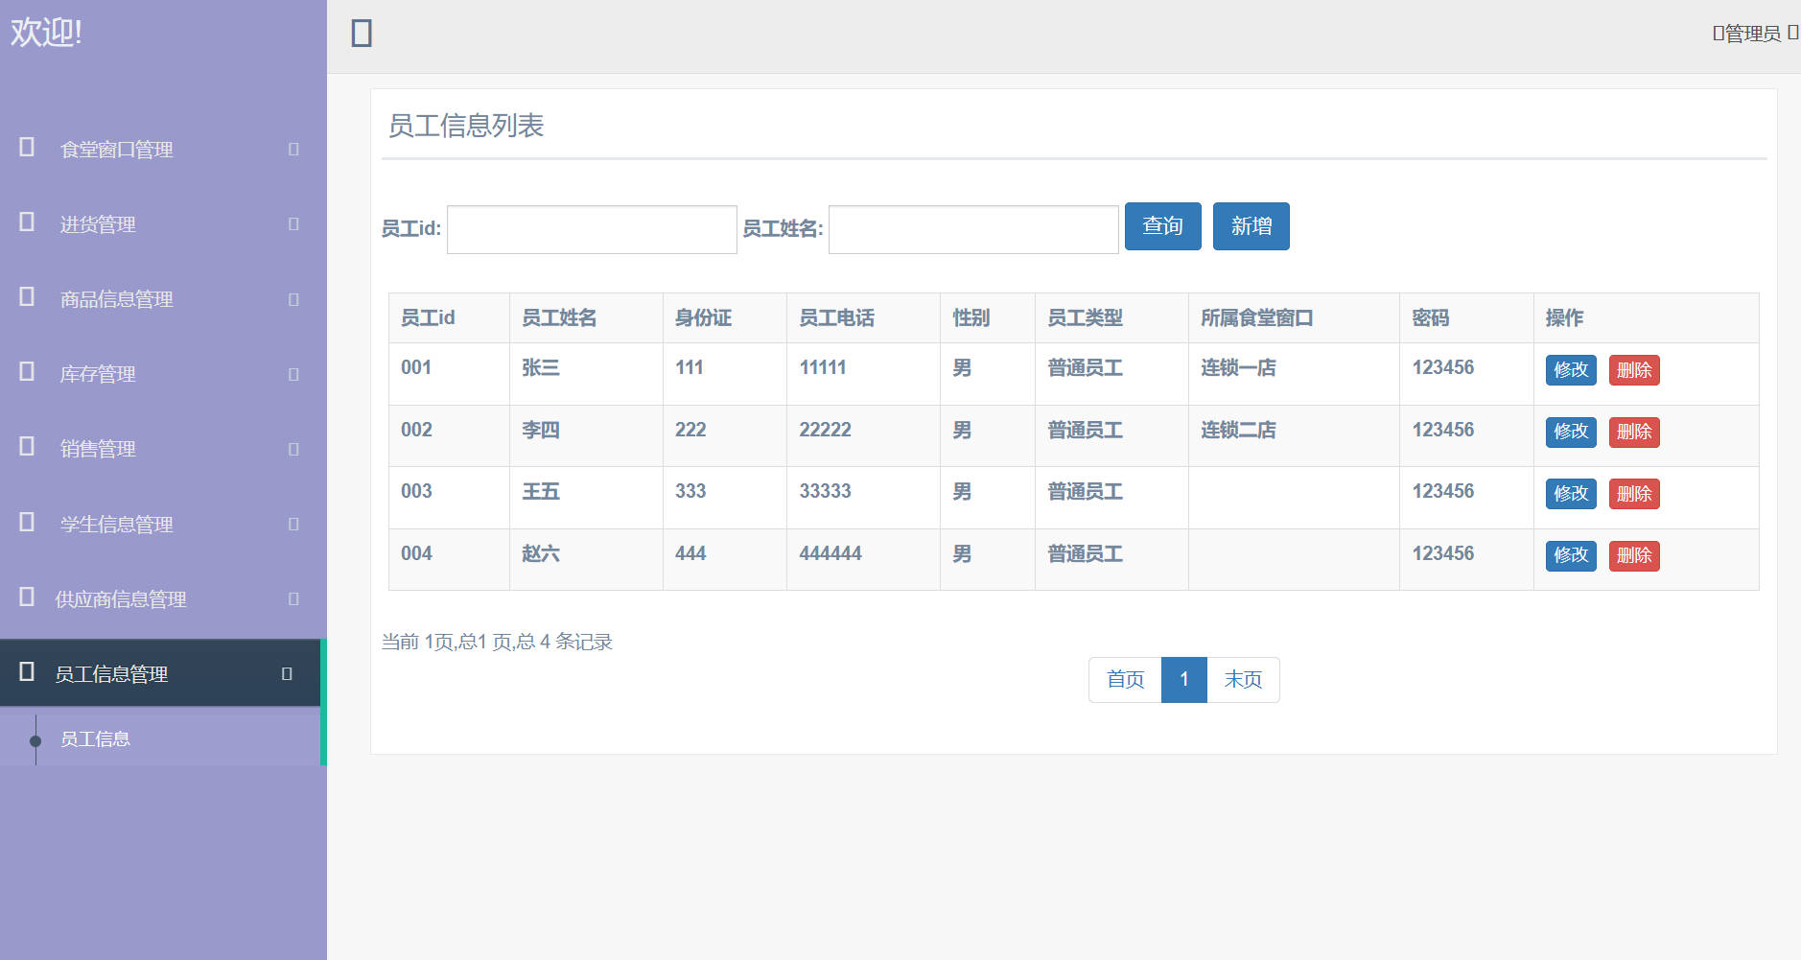
Task: Click the user icon next to 管理员
Action: (x=1716, y=33)
